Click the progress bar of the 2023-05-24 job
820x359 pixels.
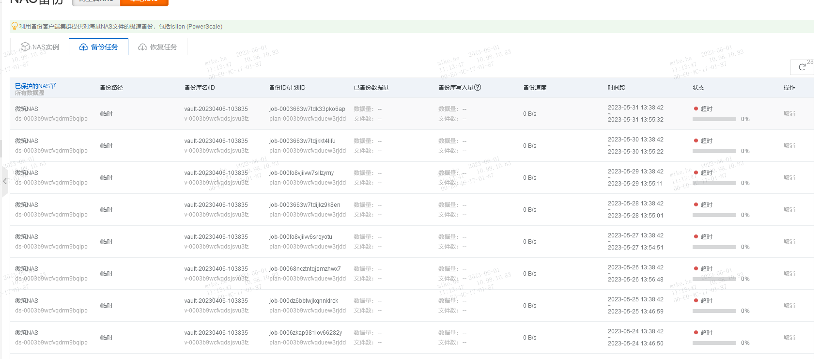(714, 343)
